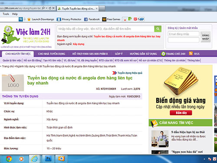Open VL đã lưu submenu link
The image size is (217, 163).
coord(69,60)
